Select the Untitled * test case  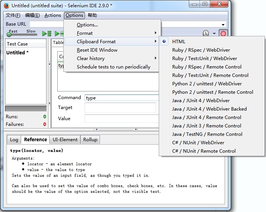(x=26, y=53)
